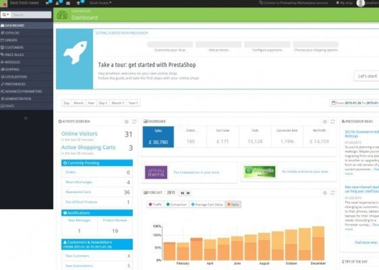Open the Quick Access dropdown
Screen dimensions: 379x270
100,3
